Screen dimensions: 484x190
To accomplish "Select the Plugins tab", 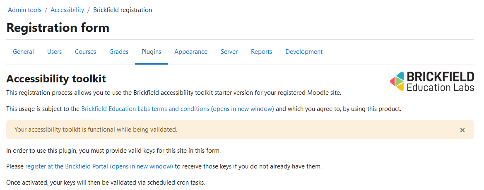I will (151, 52).
